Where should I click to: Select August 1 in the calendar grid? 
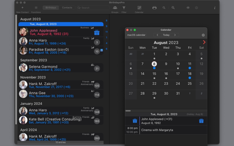coord(154,55)
